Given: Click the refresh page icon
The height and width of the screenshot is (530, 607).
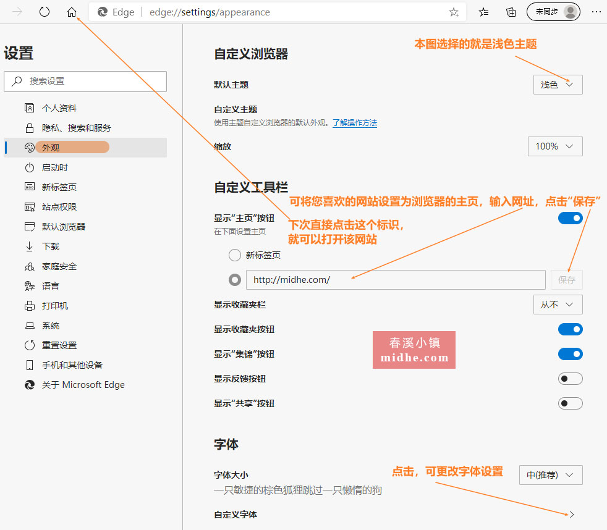Looking at the screenshot, I should [x=45, y=12].
